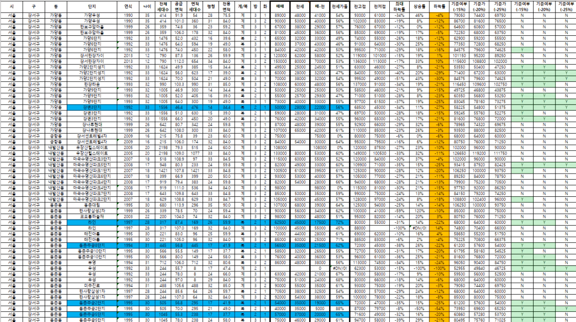This screenshot has width=576, height=322.
Task: Click the 기준여부 (-20%) header cell
Action: point(543,7)
